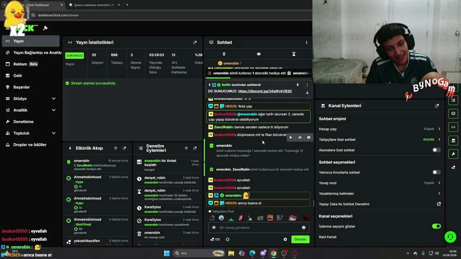461x259 pixels.
Task: Expand Takipçilere özel sohbet setting
Action: click(x=380, y=140)
